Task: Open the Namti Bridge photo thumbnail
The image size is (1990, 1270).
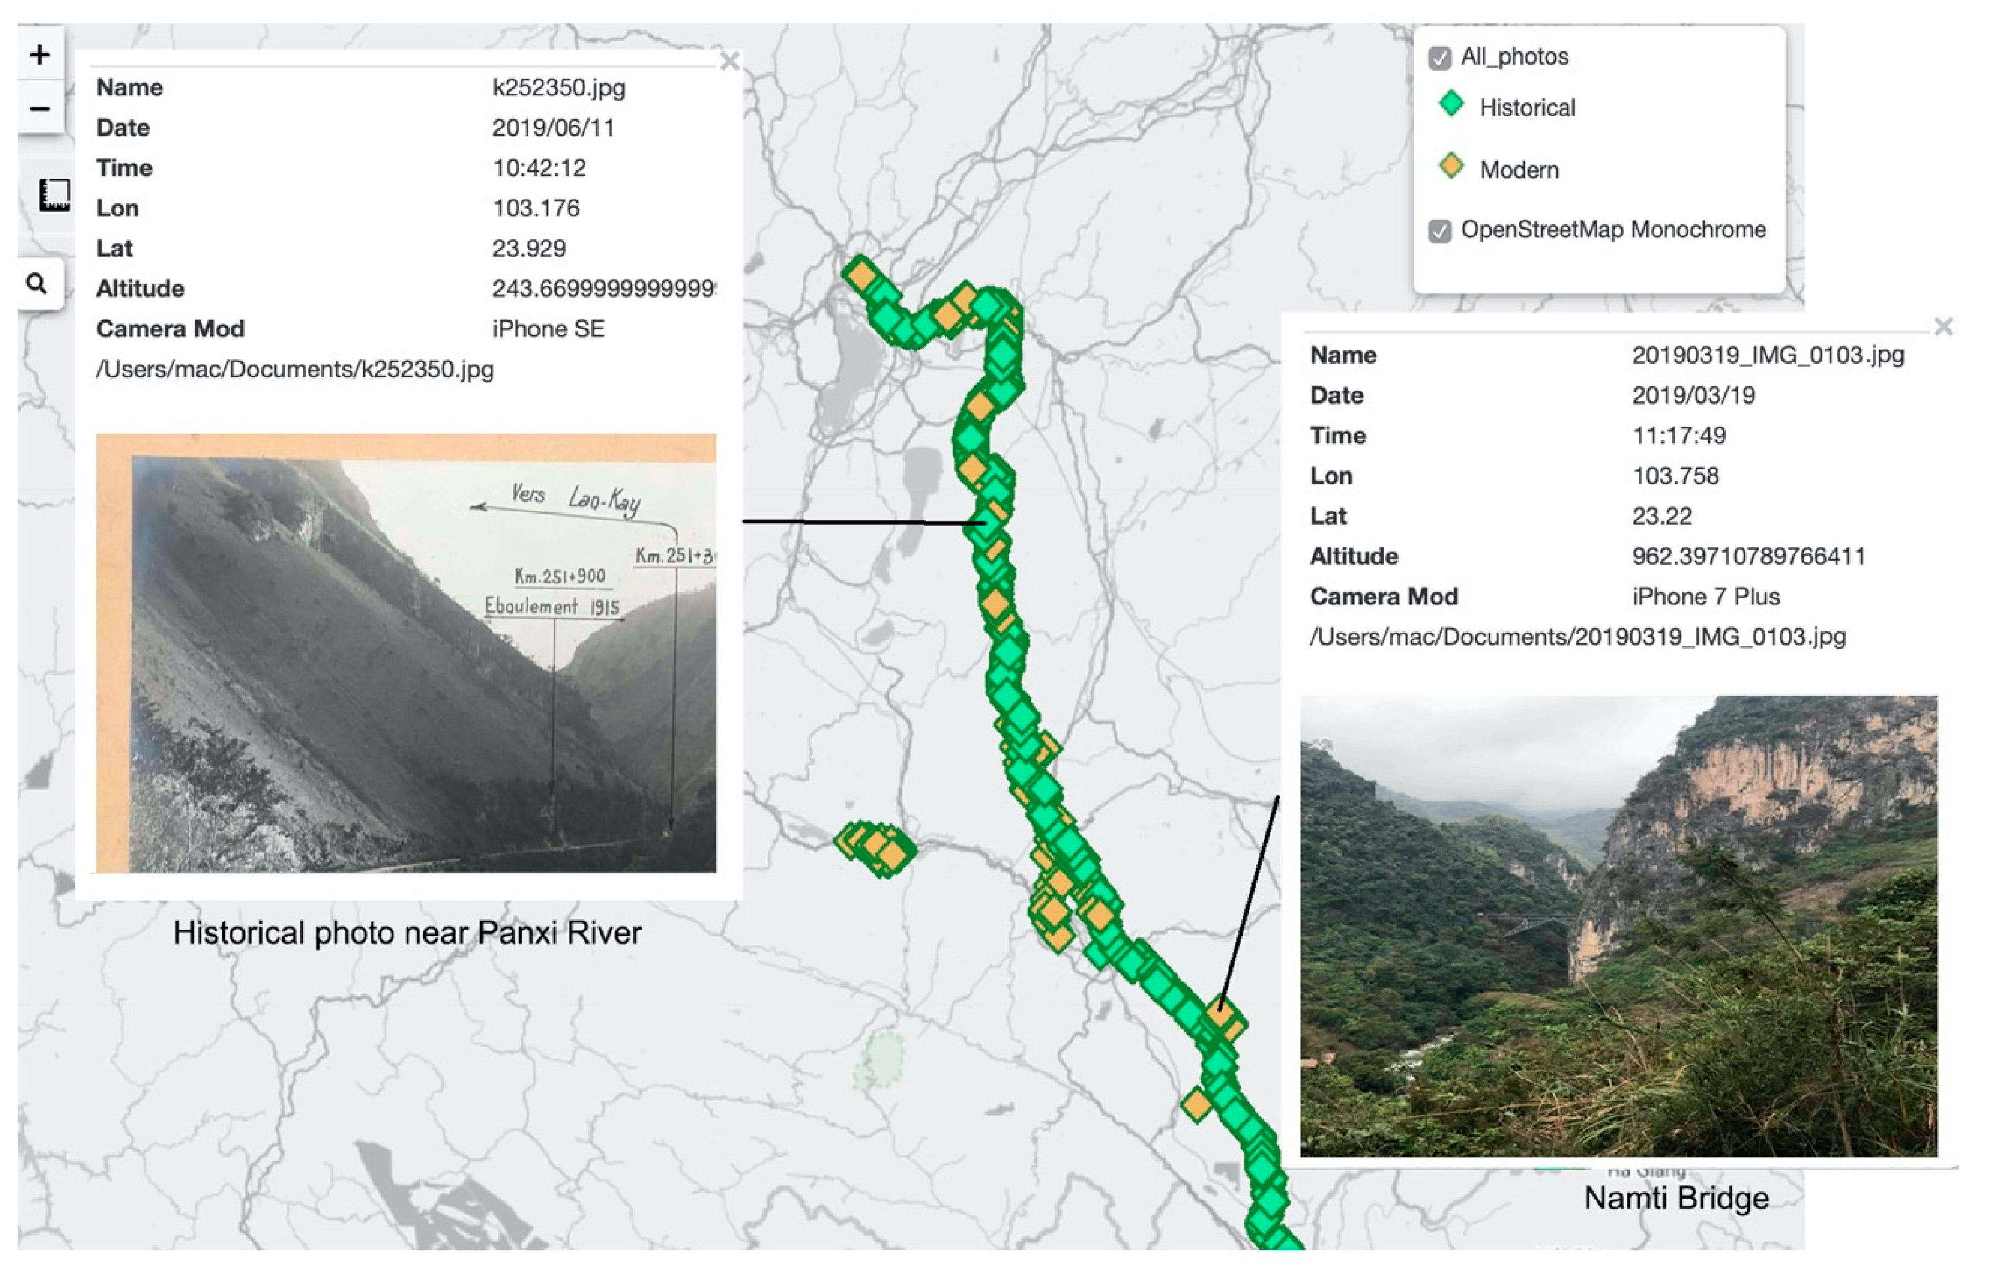Action: pos(1618,925)
